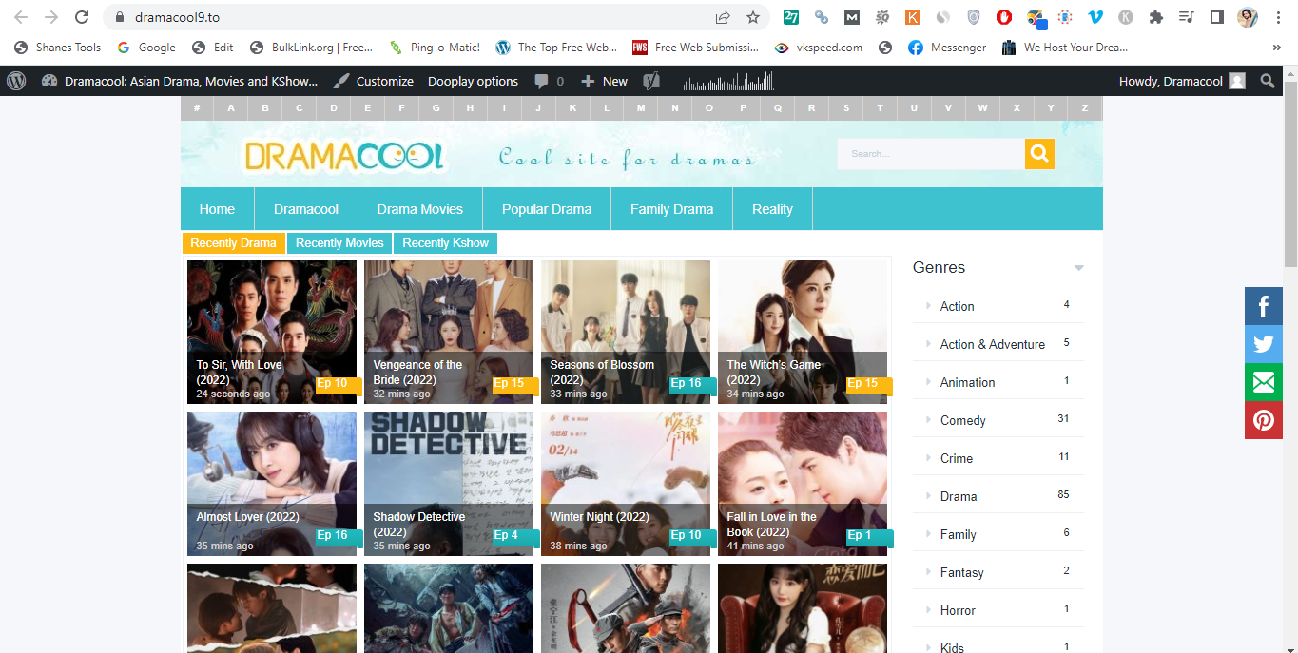Click into the site Search field
The width and height of the screenshot is (1298, 653).
[x=931, y=153]
